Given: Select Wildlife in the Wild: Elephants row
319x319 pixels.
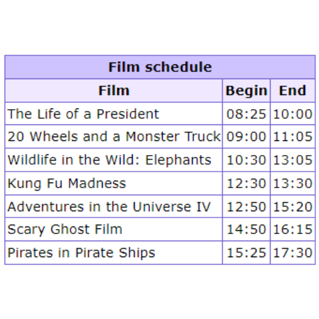Looking at the screenshot, I should pyautogui.click(x=160, y=160).
